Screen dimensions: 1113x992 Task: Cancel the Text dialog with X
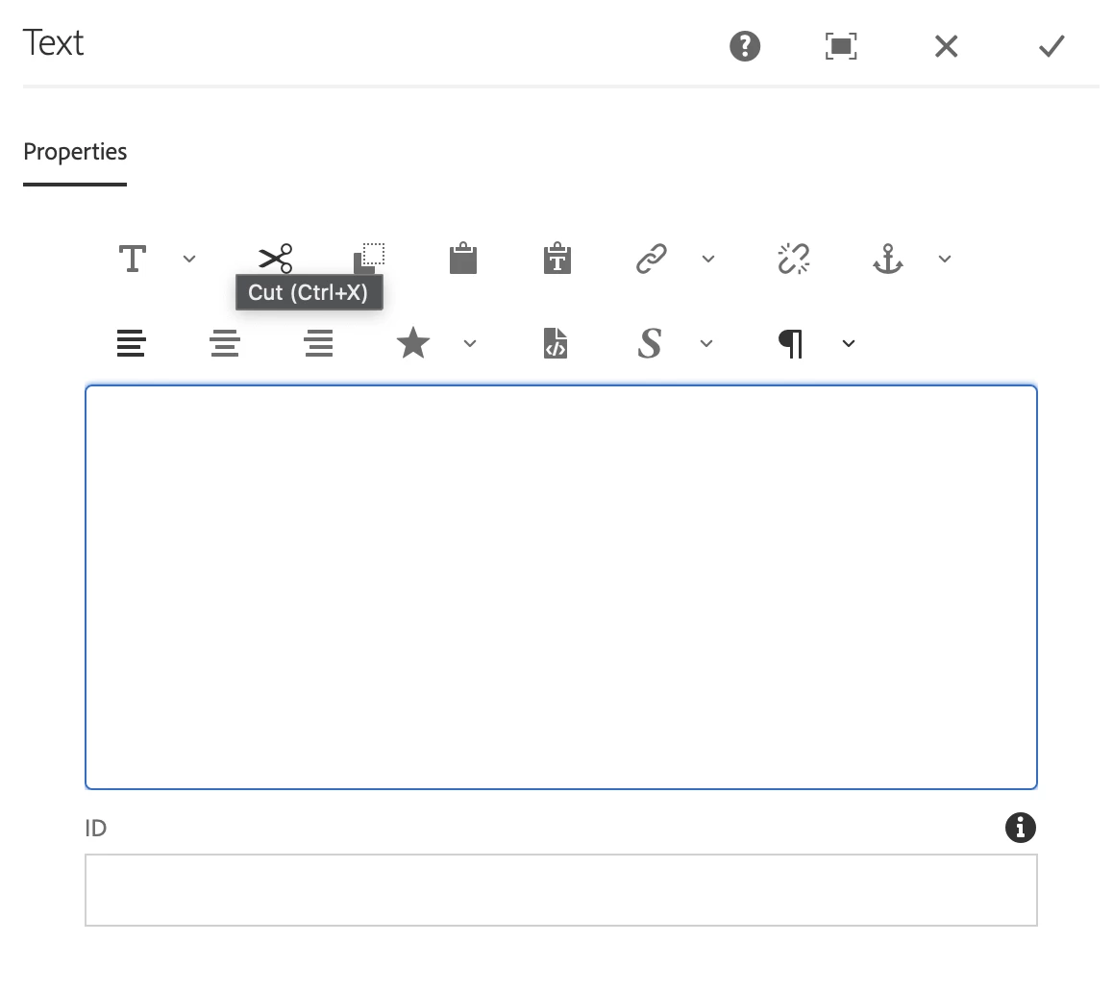point(946,46)
